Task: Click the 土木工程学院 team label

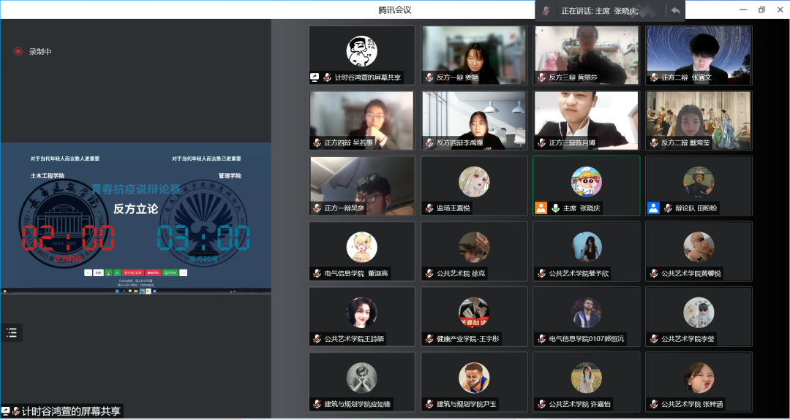Action: click(48, 175)
